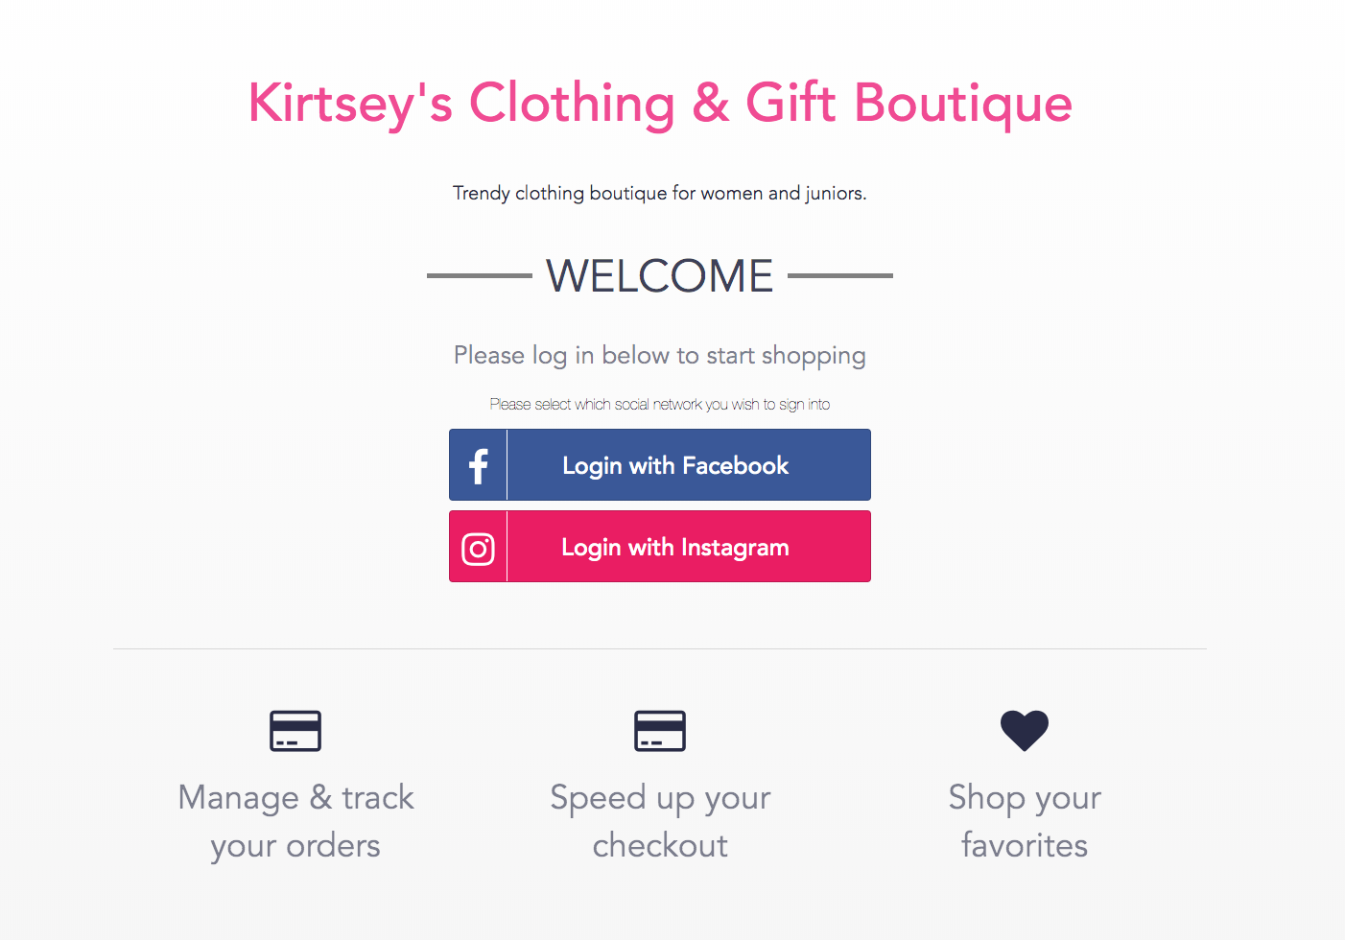Click the Please log in below prompt
Viewport: 1345px width, 940px height.
(659, 355)
